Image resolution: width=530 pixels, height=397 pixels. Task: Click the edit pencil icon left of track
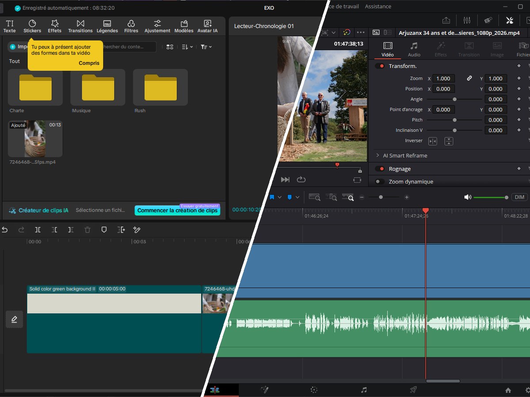pos(14,319)
